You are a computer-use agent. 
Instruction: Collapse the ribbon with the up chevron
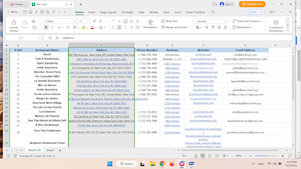pos(290,12)
